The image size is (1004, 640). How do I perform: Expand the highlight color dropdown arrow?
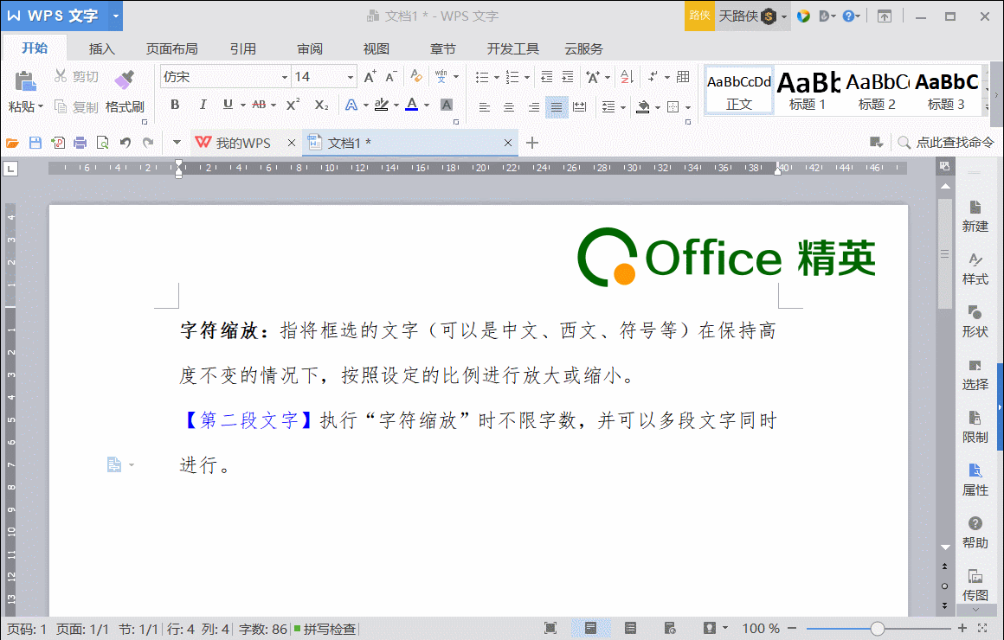[x=396, y=105]
